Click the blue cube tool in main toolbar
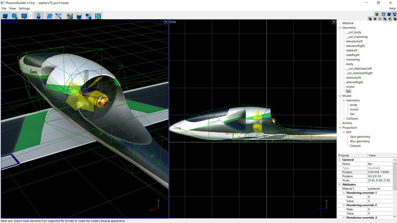 point(5,16)
